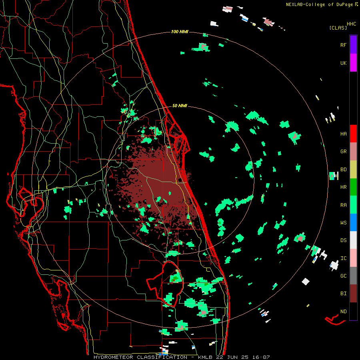
Task: Click the HA red legend swatch
Action: pos(353,134)
